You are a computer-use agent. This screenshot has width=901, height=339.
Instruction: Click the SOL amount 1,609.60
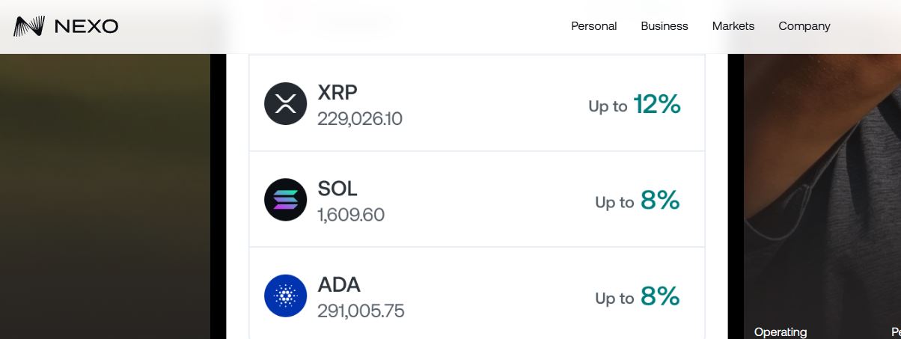tap(351, 216)
